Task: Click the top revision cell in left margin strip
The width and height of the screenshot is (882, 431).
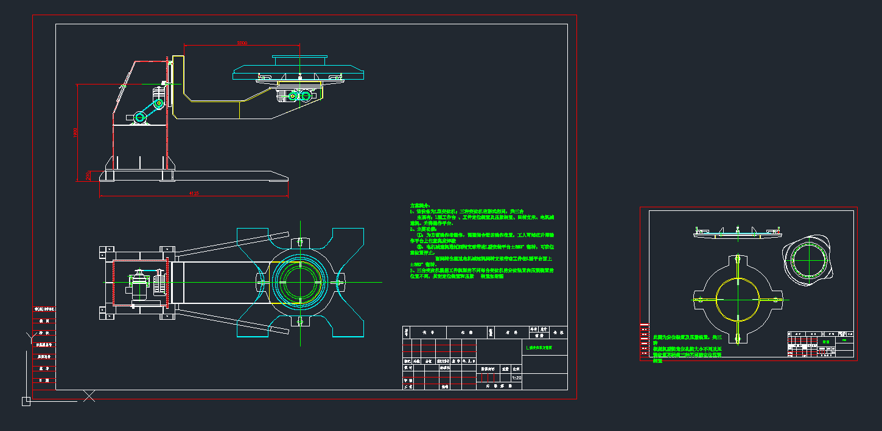Action: tap(44, 309)
